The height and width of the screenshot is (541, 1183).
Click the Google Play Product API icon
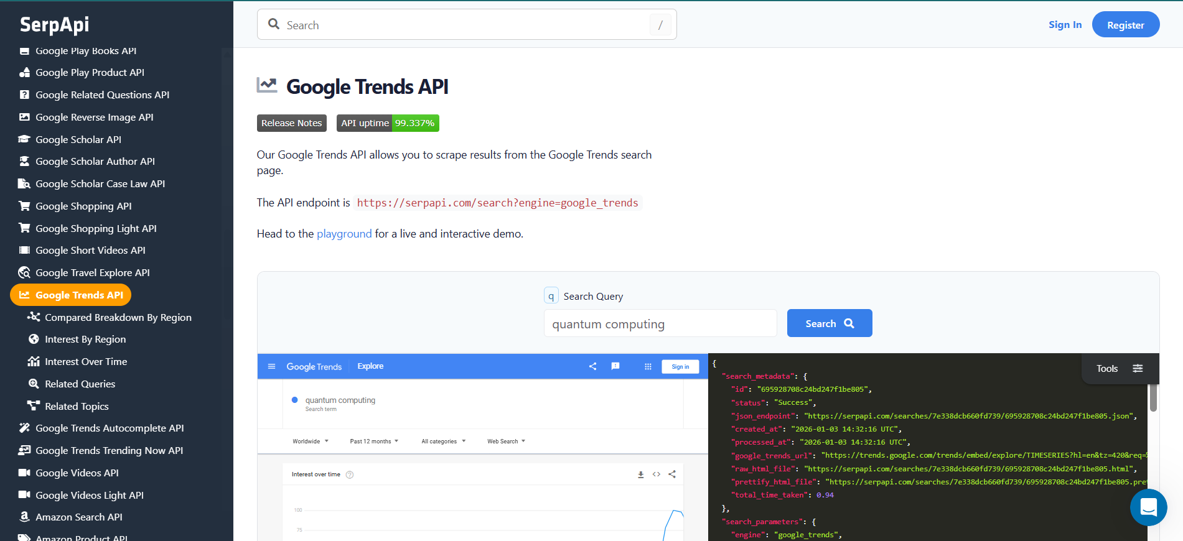coord(24,73)
